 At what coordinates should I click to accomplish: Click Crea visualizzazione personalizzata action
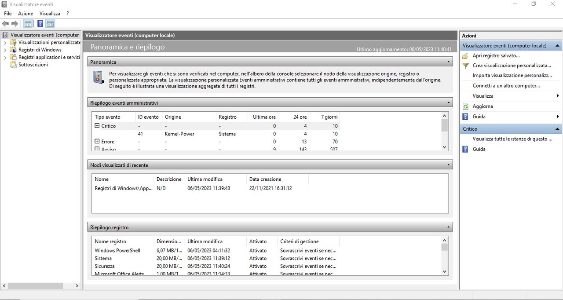512,66
